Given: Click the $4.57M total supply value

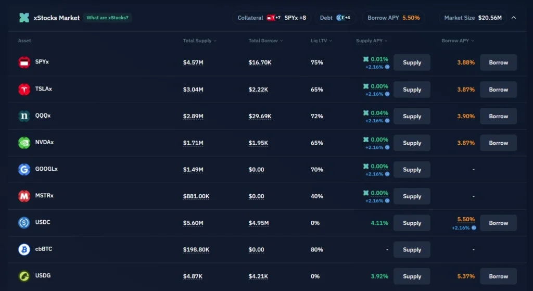Looking at the screenshot, I should tap(193, 62).
